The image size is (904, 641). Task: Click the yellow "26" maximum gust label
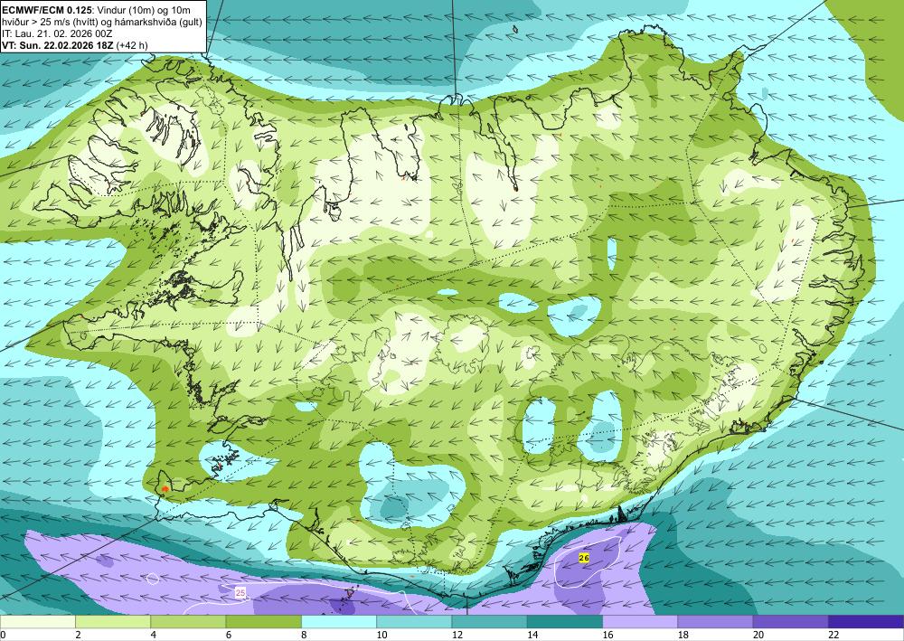[583, 558]
